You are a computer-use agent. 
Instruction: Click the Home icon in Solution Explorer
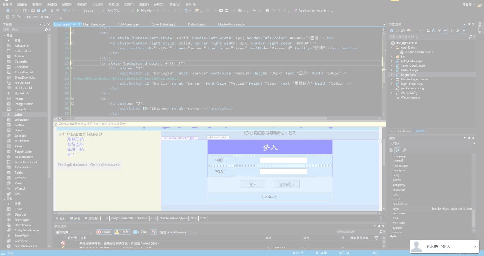pyautogui.click(x=403, y=31)
